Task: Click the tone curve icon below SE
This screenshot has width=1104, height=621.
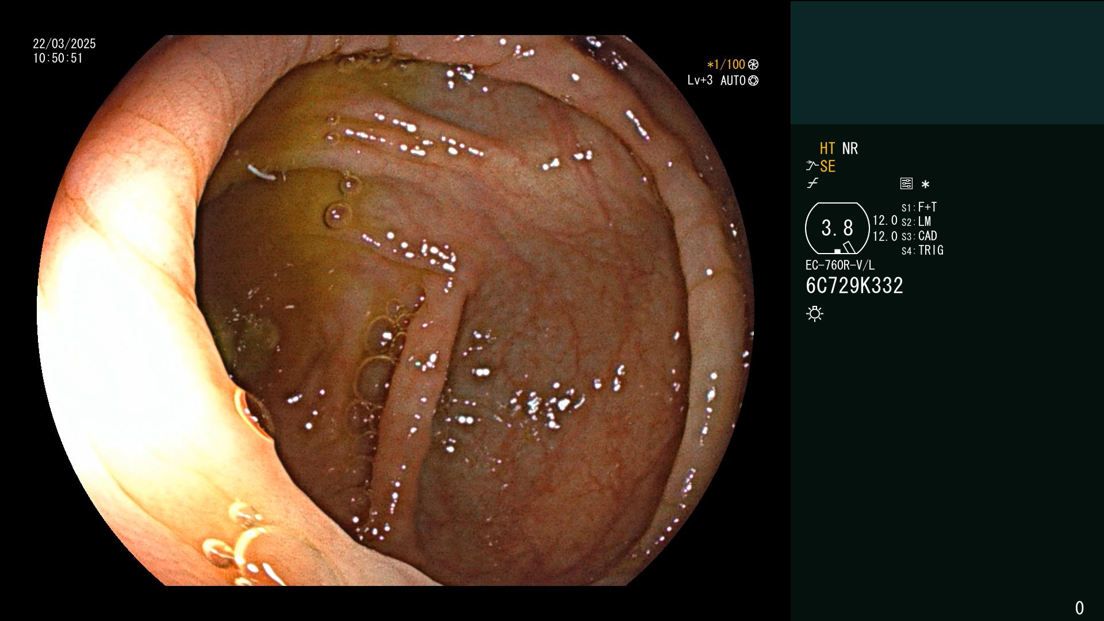Action: 812,183
